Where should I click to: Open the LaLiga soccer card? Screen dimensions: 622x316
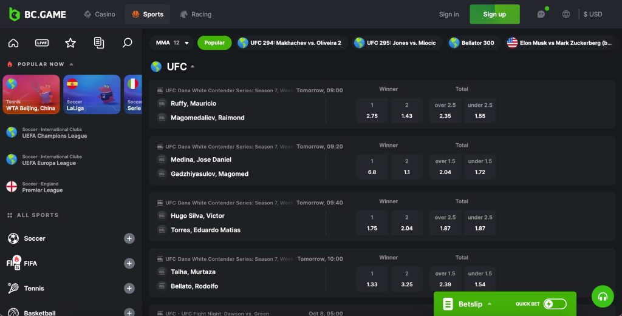[92, 94]
